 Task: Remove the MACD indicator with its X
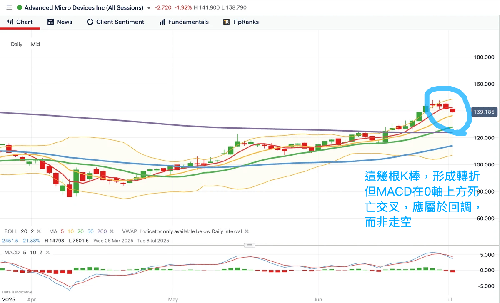(x=47, y=253)
